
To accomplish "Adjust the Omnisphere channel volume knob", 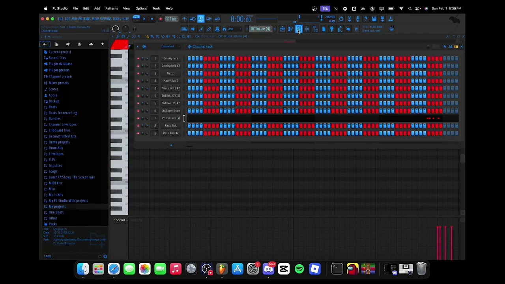I will 147,58.
